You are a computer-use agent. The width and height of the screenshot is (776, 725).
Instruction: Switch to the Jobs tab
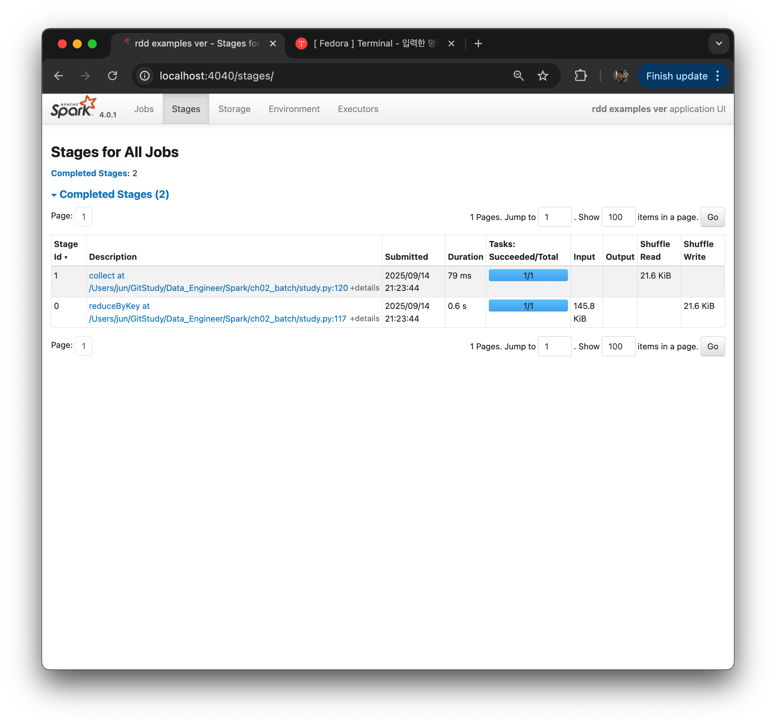144,109
